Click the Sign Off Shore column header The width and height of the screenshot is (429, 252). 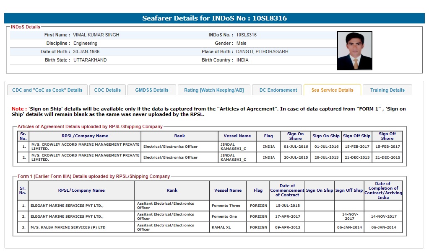(387, 136)
